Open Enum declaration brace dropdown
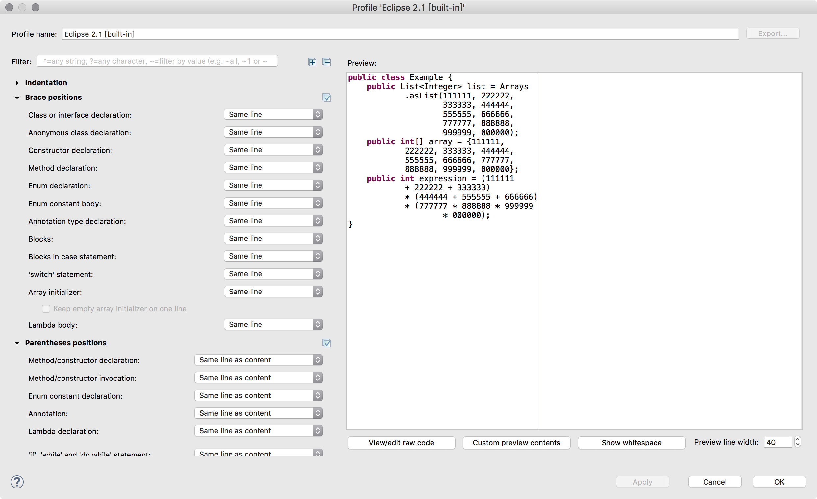The image size is (817, 499). tap(273, 185)
